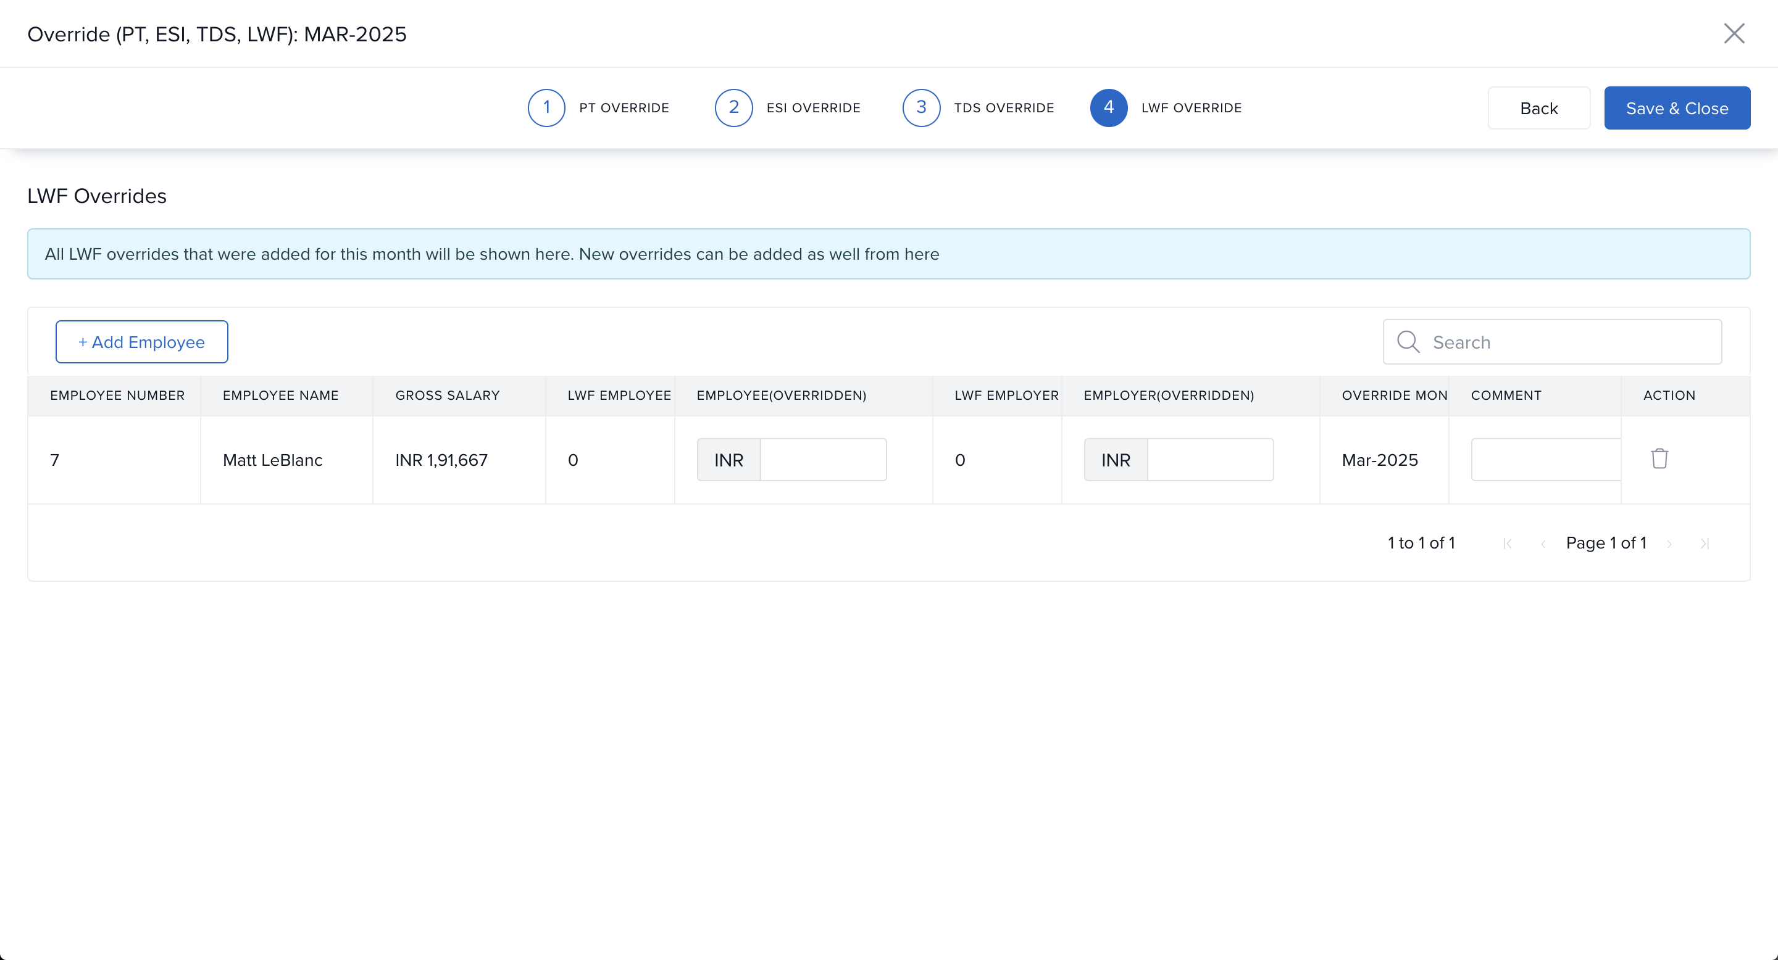The height and width of the screenshot is (960, 1778).
Task: Go to first page arrow
Action: pyautogui.click(x=1508, y=544)
